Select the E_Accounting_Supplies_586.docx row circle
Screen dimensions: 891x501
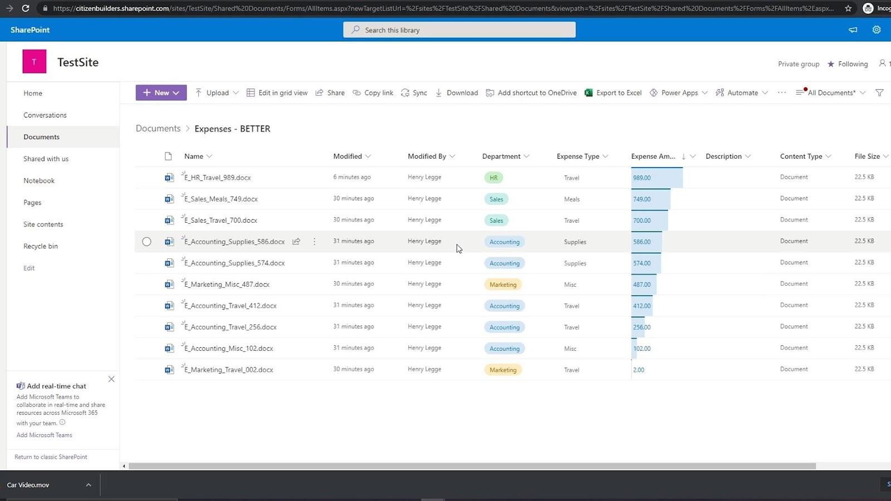146,242
